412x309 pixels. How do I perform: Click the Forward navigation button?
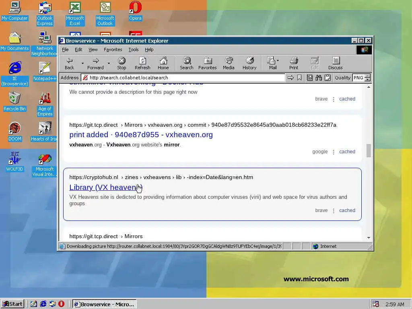click(95, 64)
